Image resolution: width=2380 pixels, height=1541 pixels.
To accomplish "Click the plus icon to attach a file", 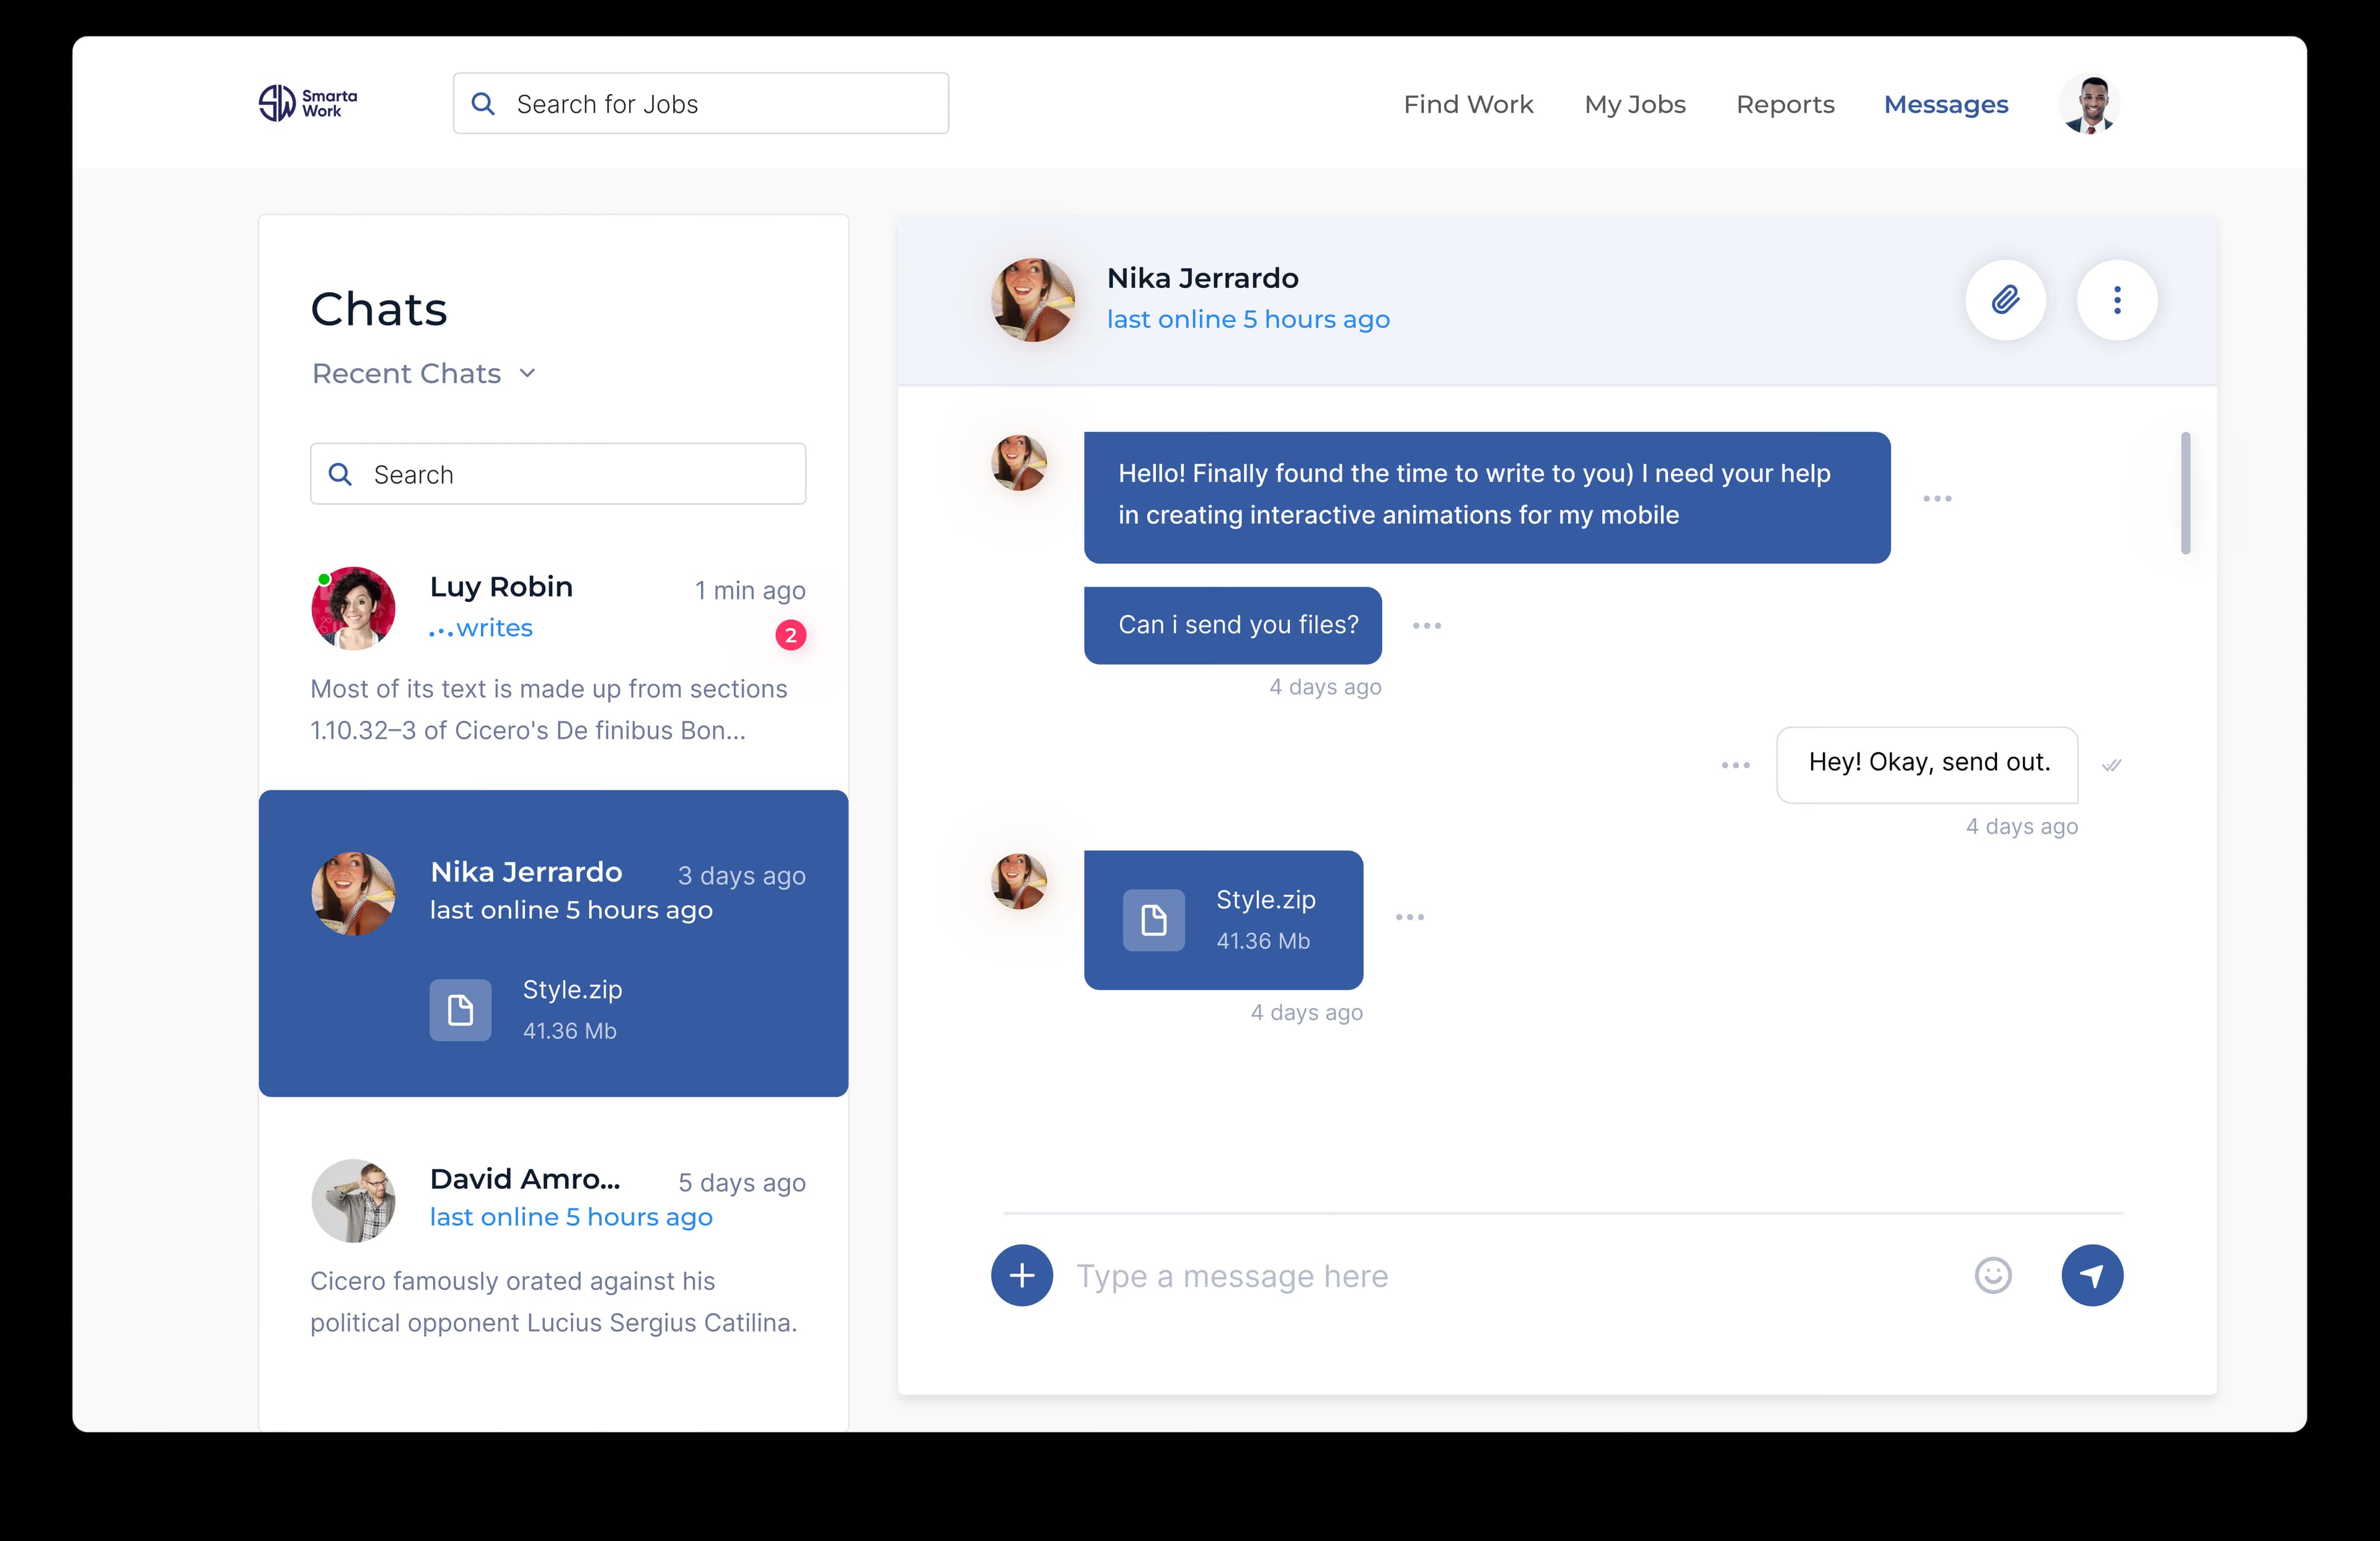I will 1021,1275.
